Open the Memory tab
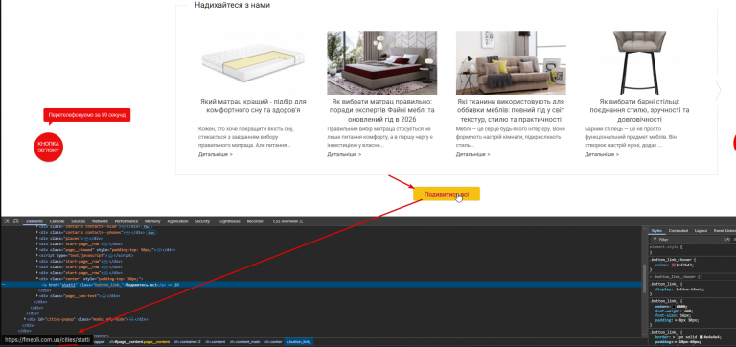 [152, 221]
